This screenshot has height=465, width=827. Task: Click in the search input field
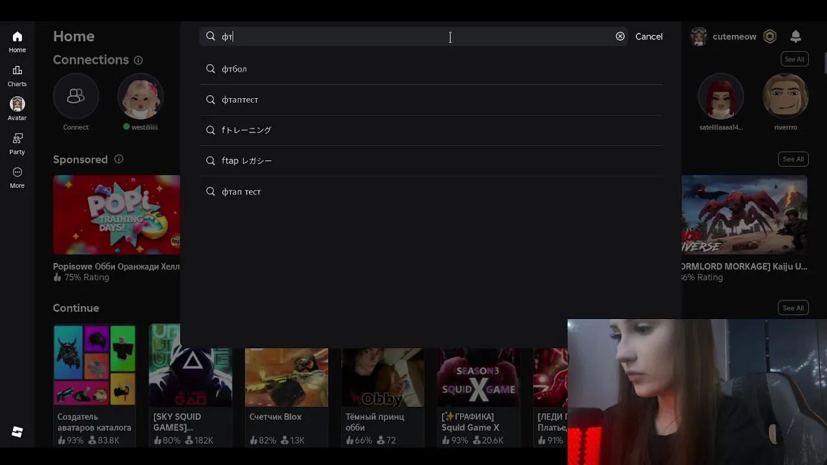(x=413, y=36)
